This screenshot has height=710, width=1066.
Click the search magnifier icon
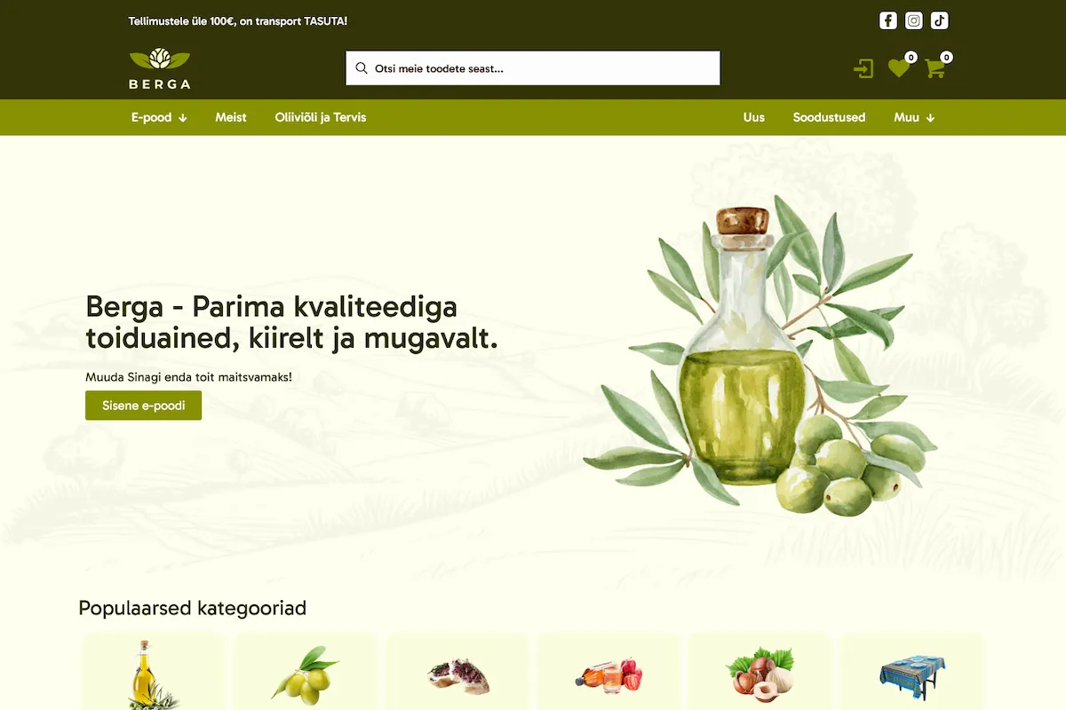pyautogui.click(x=362, y=68)
